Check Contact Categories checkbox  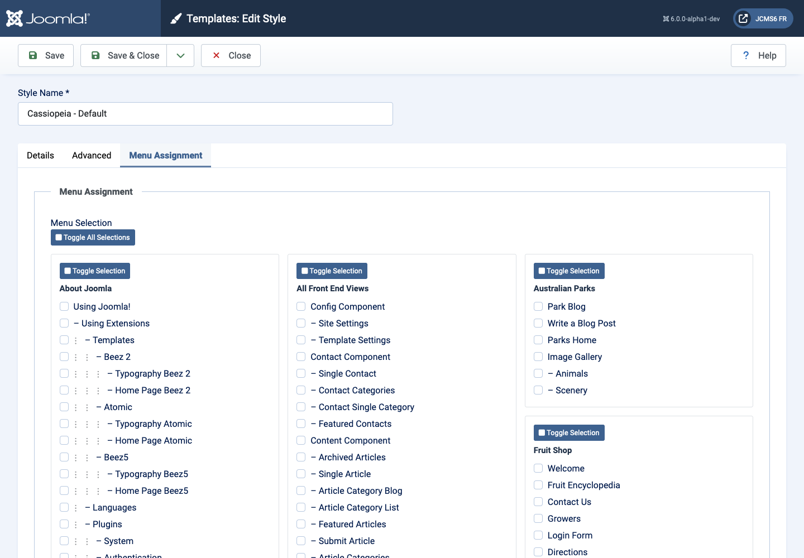[x=301, y=390]
